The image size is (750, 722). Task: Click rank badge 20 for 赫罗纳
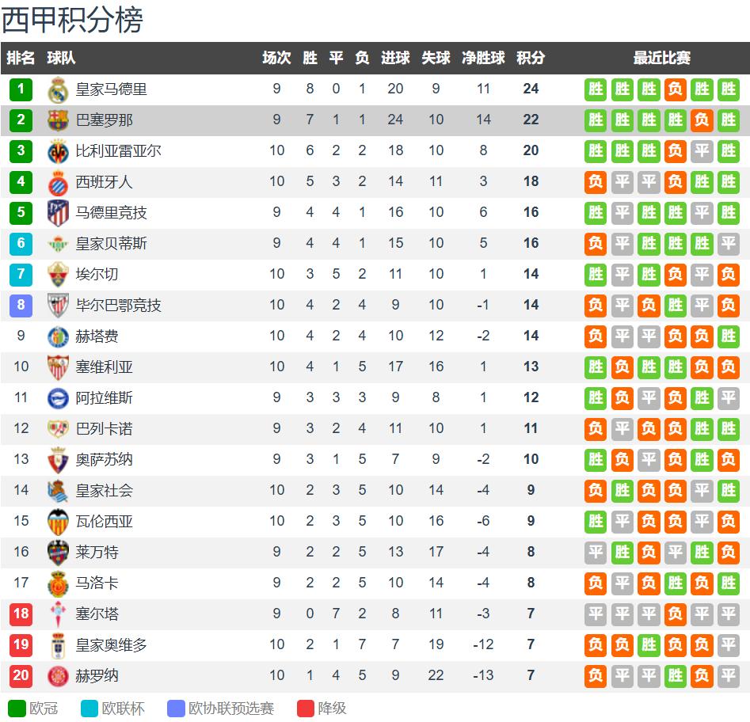[x=21, y=676]
